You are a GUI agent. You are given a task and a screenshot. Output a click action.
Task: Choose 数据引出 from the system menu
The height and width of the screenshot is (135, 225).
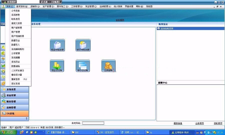18,40
